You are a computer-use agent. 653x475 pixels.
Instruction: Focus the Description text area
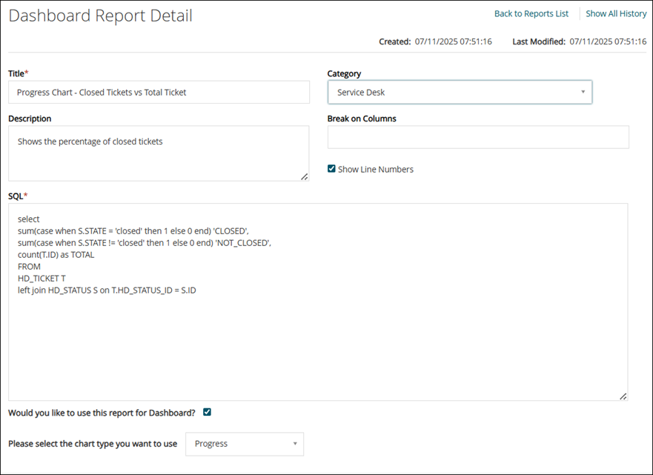tap(159, 153)
